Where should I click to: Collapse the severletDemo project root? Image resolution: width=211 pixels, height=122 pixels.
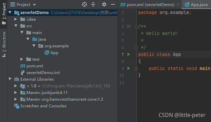10,12
